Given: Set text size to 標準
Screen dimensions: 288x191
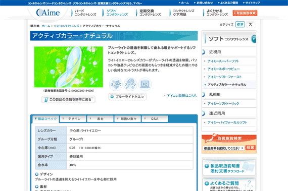Looking at the screenshot, I should pos(240,24).
